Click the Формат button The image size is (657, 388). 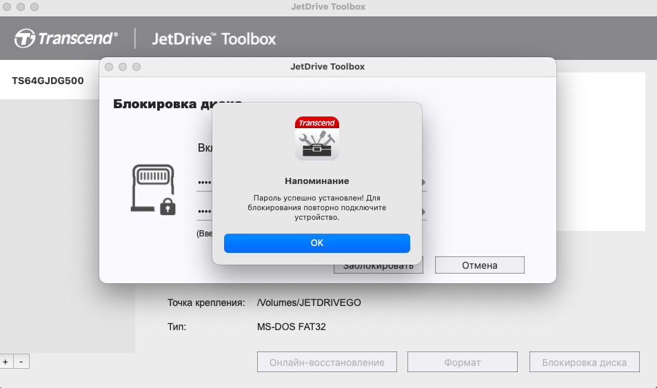[x=463, y=363]
